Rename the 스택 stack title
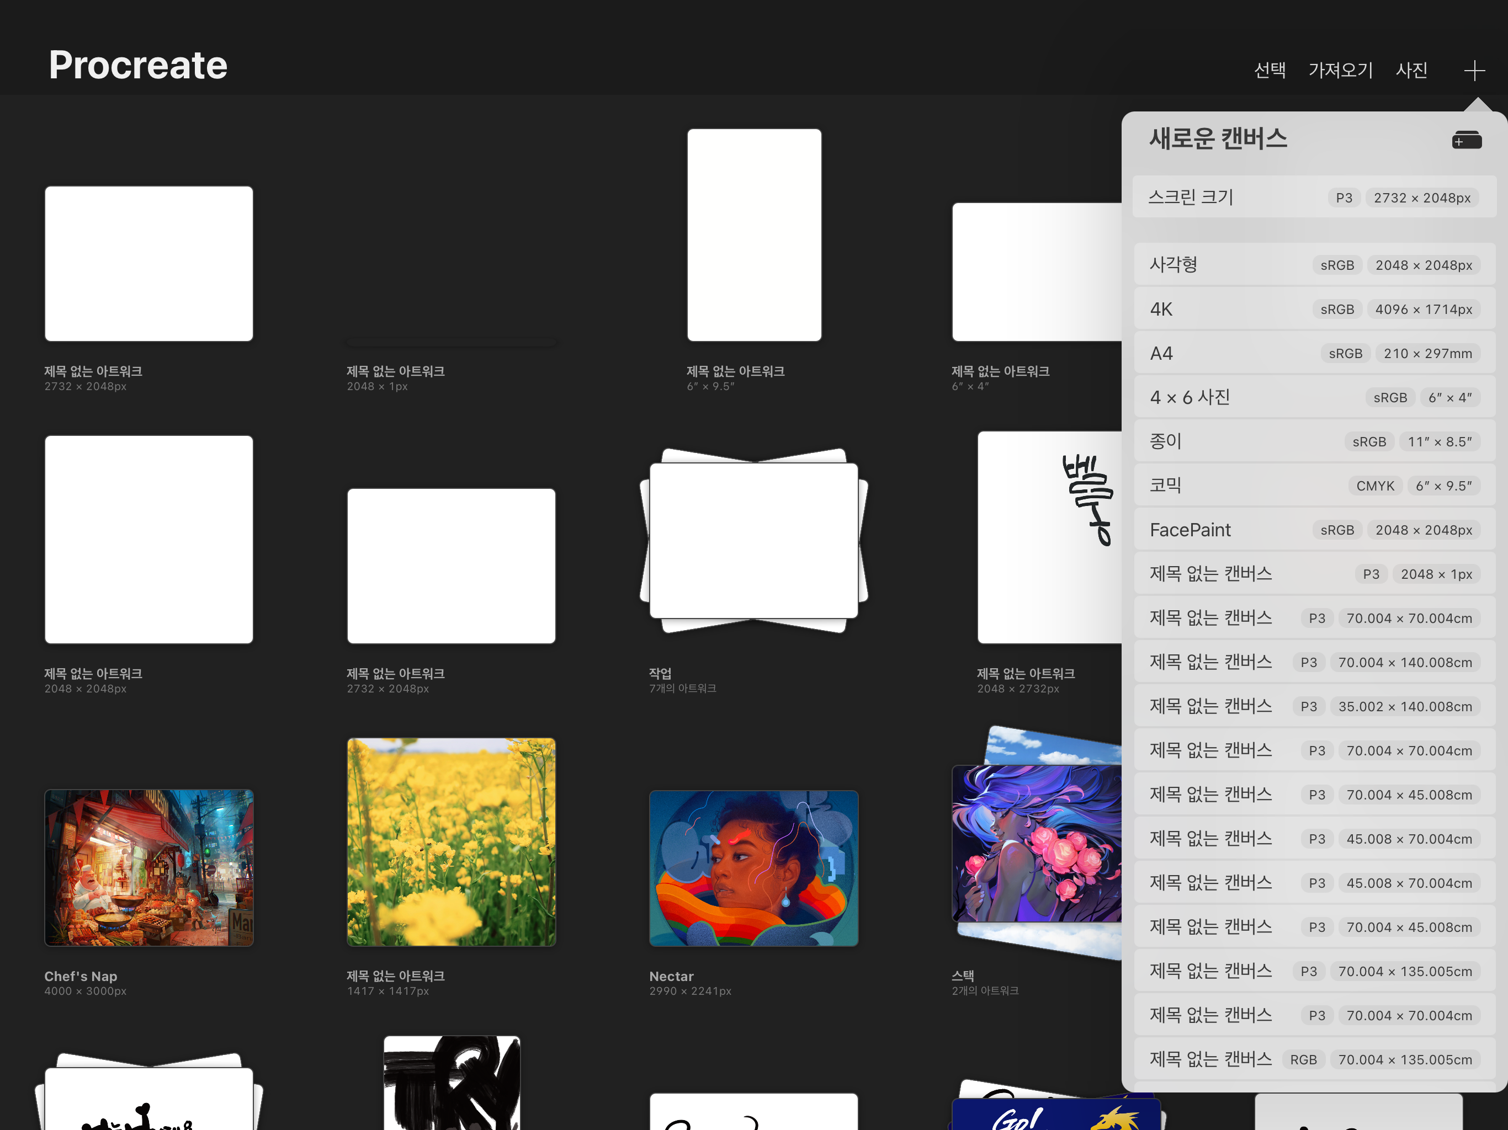Screen dimensions: 1508x1130 (963, 976)
